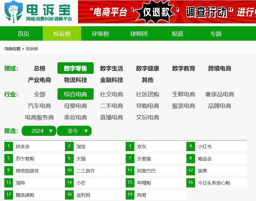Go to 首页 in navigation bar
Viewport: 256px width, 201px height.
pos(23,34)
